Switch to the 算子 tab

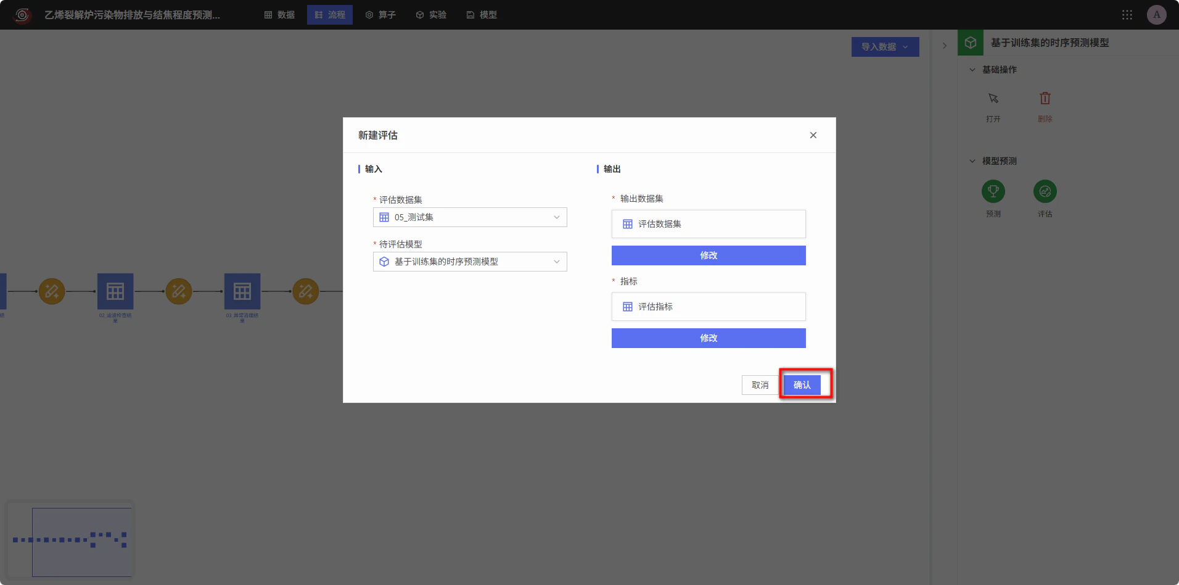(x=380, y=15)
